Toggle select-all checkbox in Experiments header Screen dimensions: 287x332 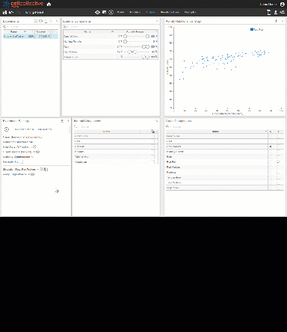click(x=53, y=31)
